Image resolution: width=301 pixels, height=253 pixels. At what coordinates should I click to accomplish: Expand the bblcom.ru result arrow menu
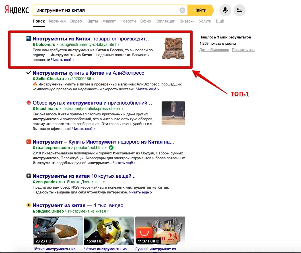pyautogui.click(x=118, y=45)
